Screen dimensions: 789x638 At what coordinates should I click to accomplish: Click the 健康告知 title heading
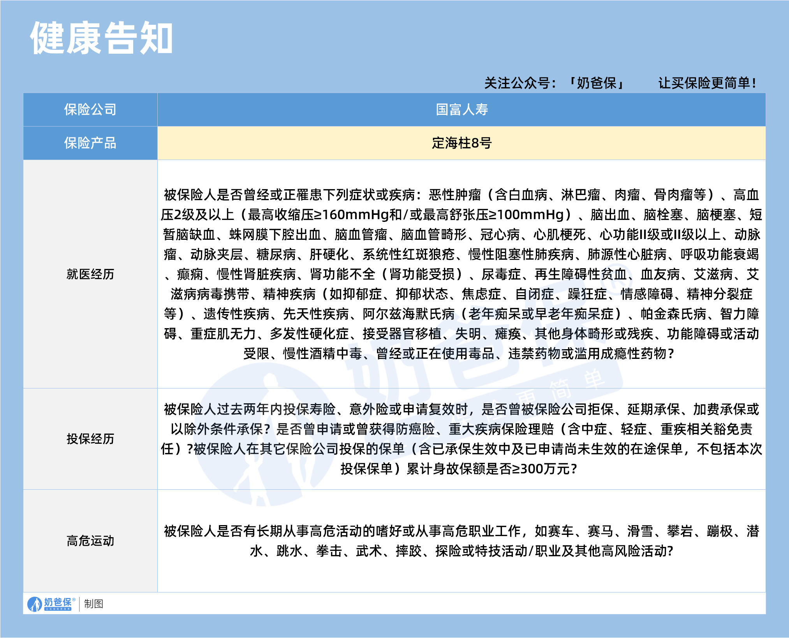coord(101,38)
